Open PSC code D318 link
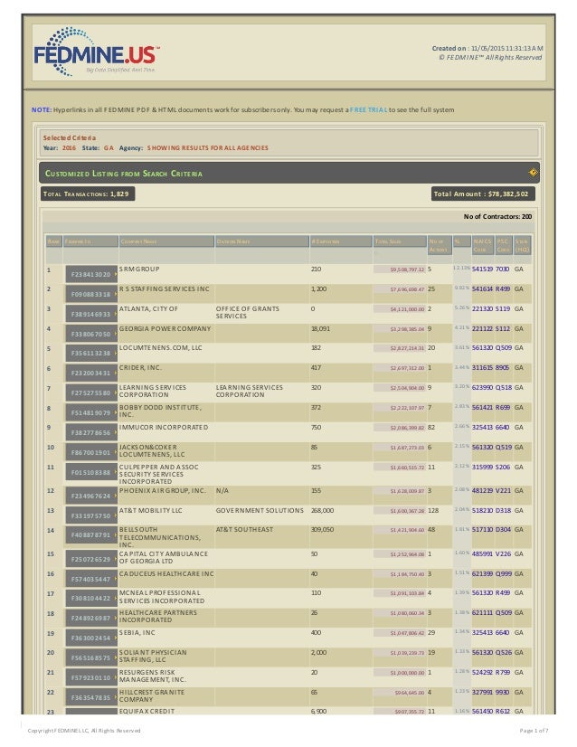 coord(503,511)
